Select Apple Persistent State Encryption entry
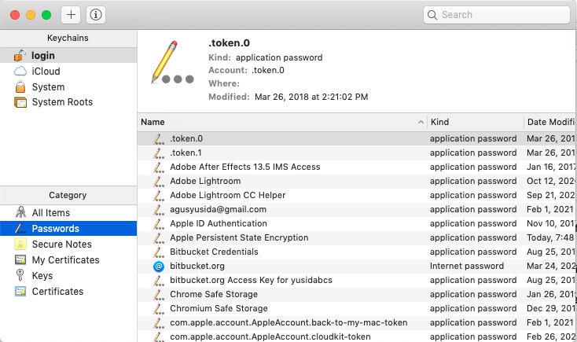The image size is (577, 342). point(358,237)
